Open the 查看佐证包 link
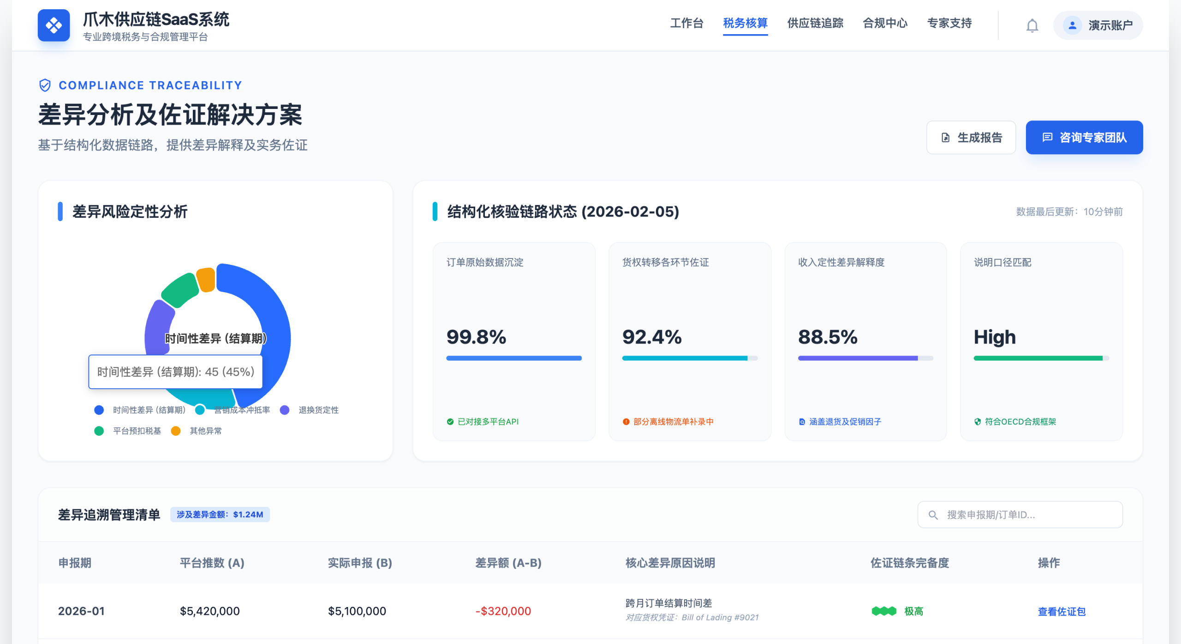This screenshot has width=1181, height=644. (x=1061, y=611)
